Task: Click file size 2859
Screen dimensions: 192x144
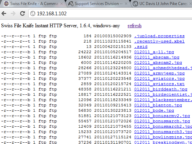Action: point(86,84)
